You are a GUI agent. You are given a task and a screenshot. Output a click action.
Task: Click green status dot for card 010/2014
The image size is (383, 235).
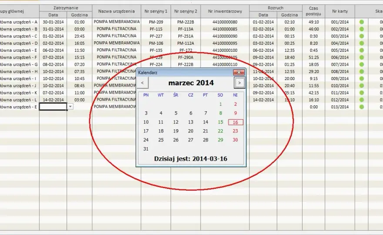[362, 86]
